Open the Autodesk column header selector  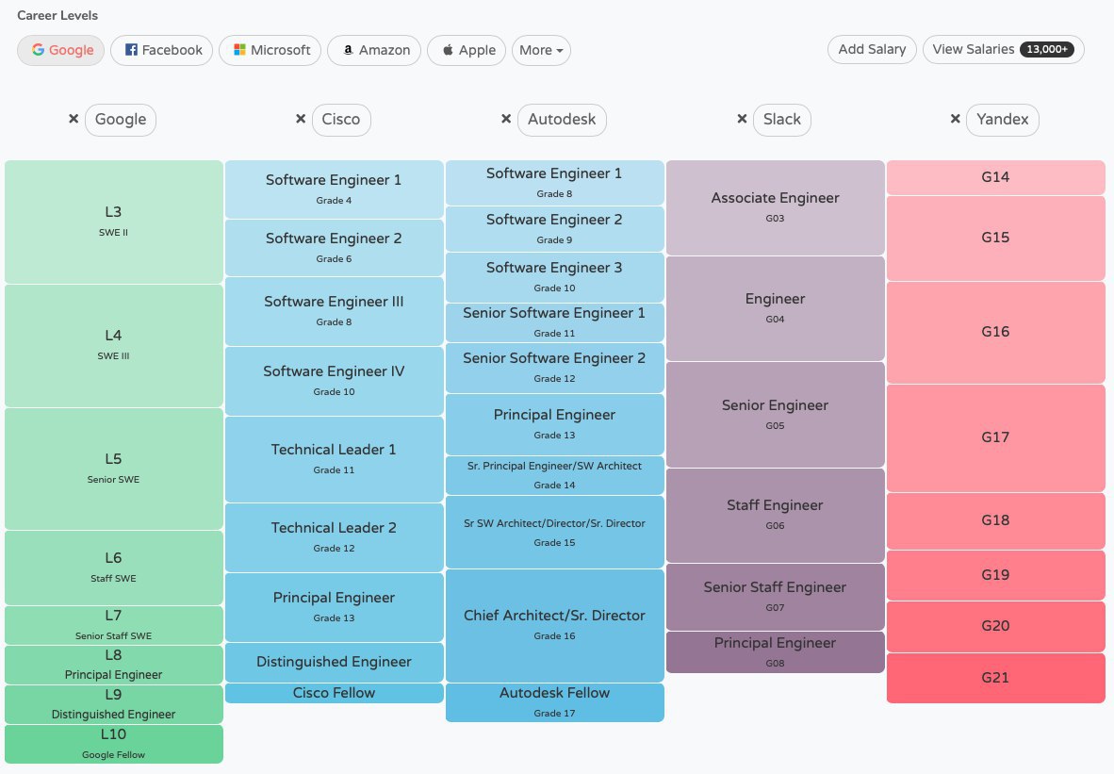pos(562,120)
